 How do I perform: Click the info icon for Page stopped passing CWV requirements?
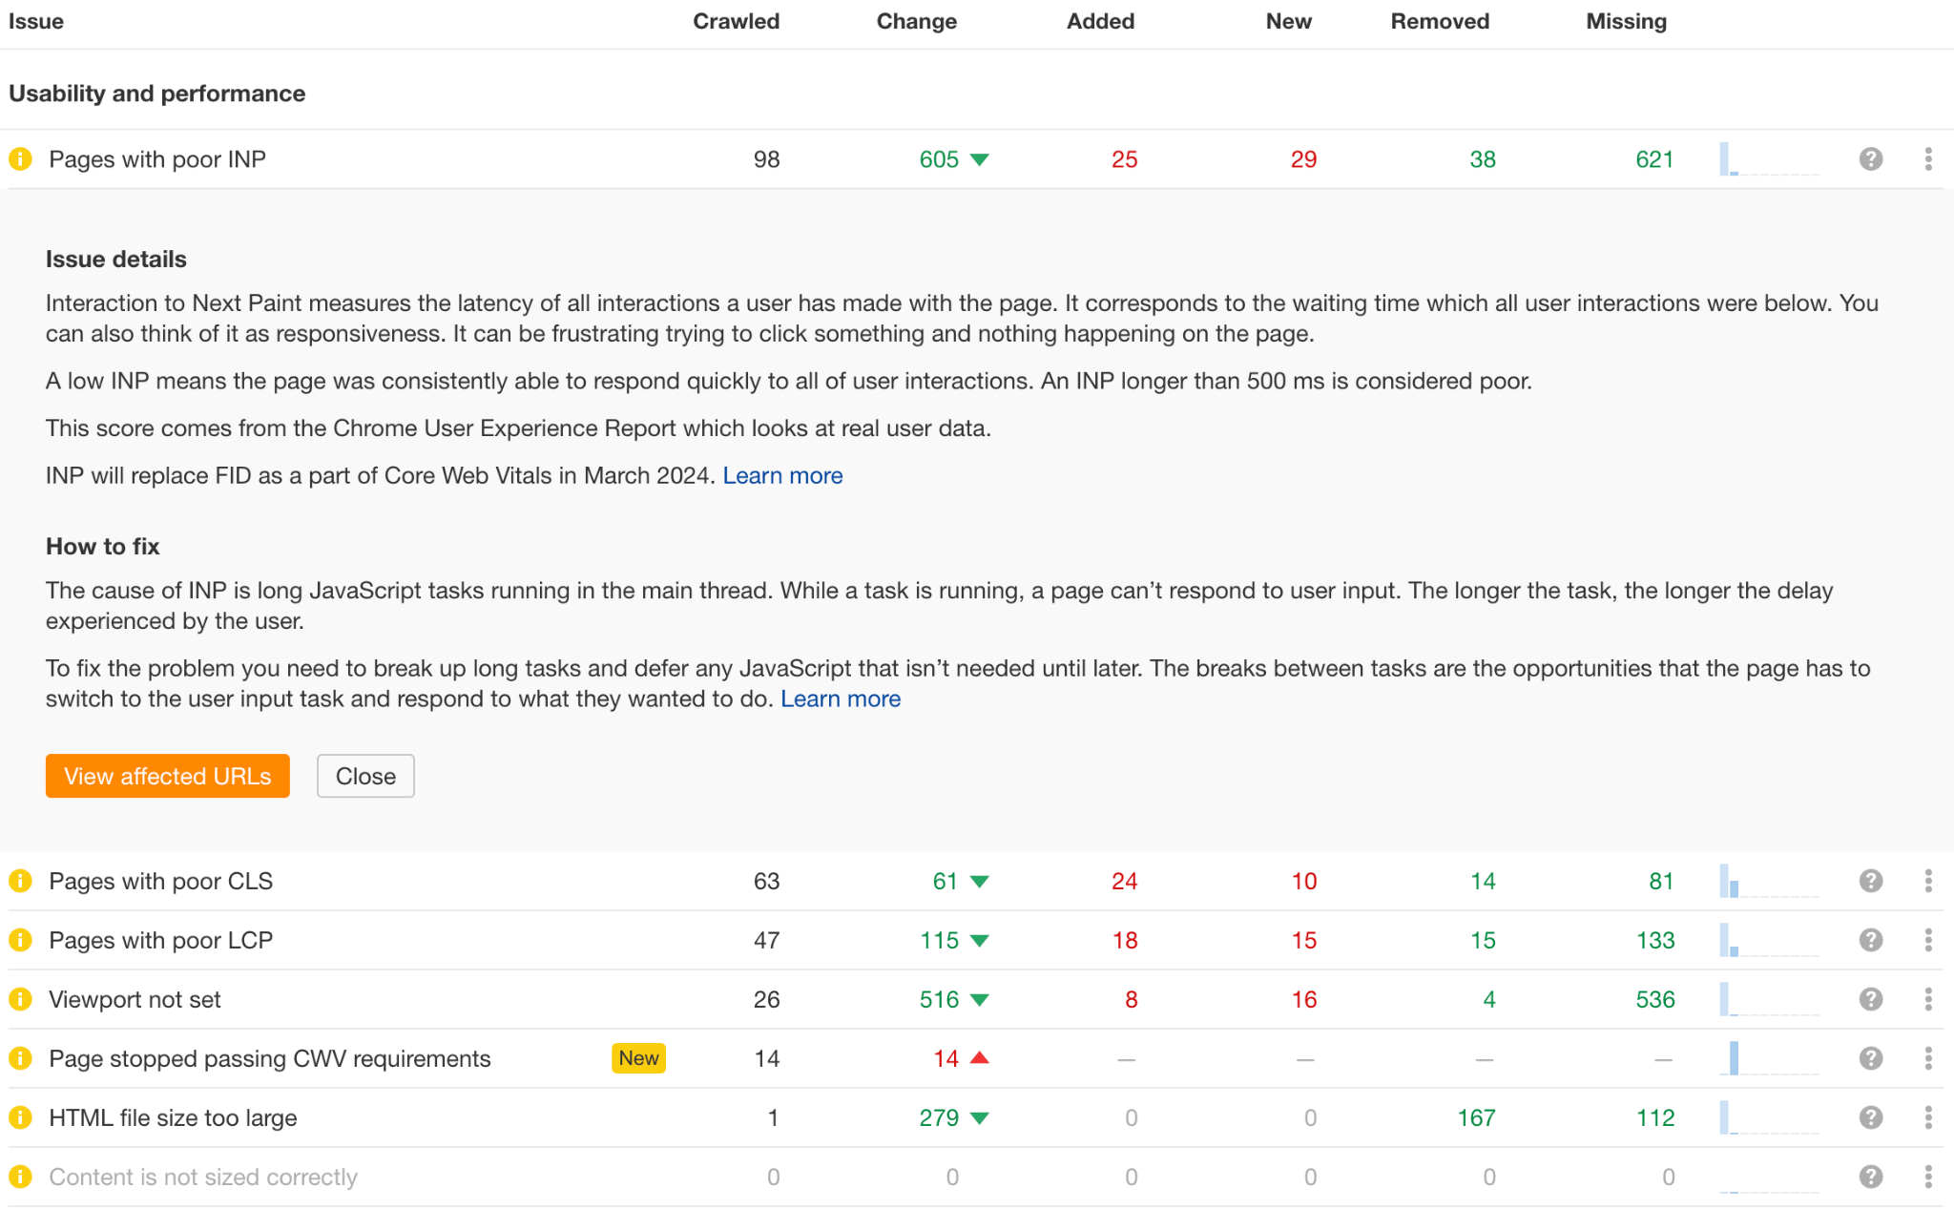coord(21,1058)
